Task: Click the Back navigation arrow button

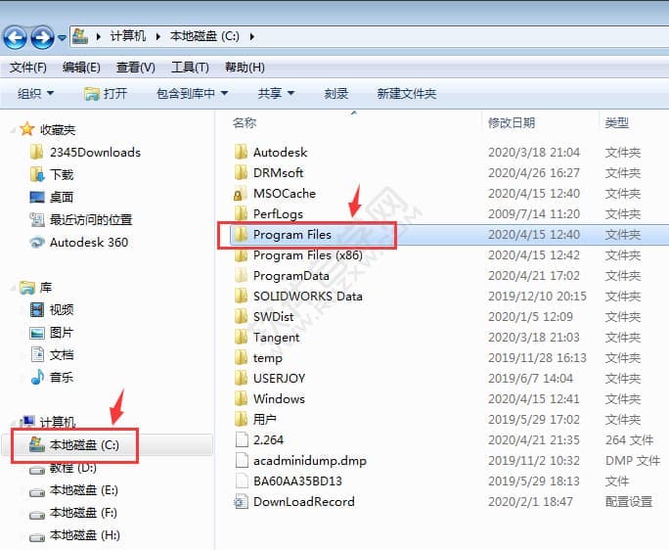Action: tap(15, 37)
